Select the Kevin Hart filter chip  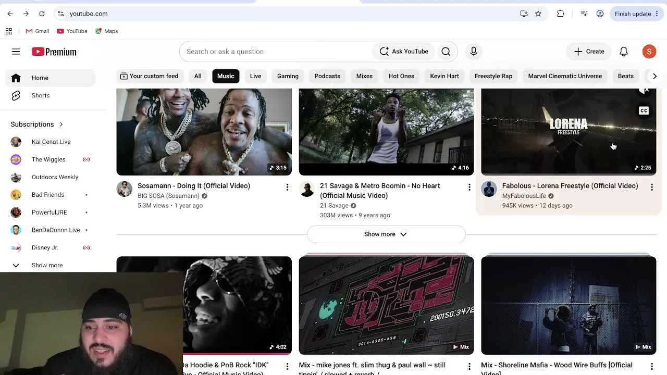pos(444,76)
